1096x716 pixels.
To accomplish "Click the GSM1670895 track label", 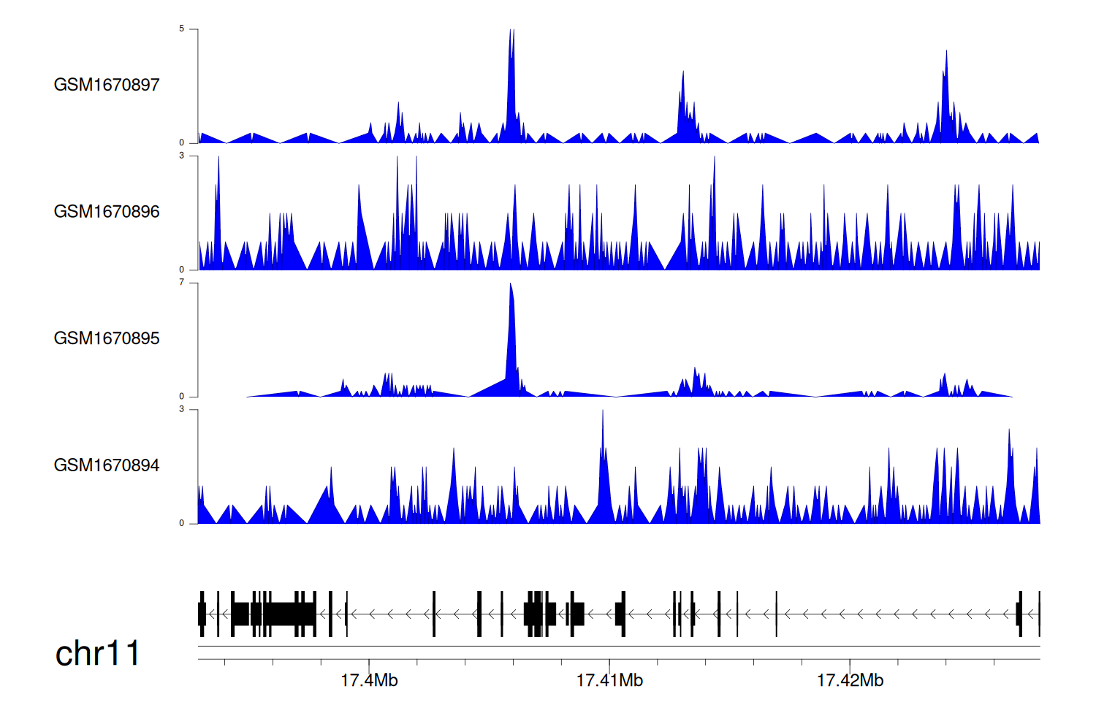I will 107,338.
